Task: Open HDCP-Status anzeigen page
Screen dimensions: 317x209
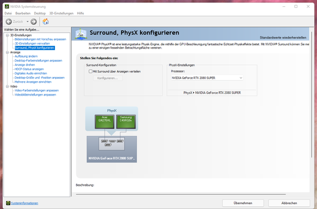Action: pyautogui.click(x=29, y=69)
